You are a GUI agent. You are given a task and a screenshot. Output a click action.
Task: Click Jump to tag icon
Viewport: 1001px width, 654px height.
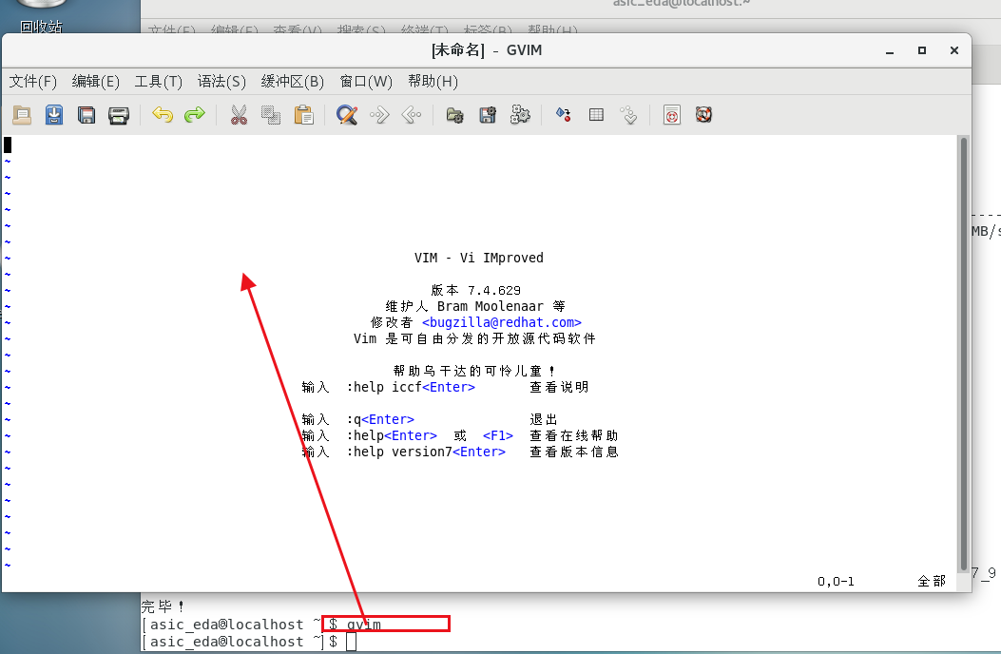tap(628, 115)
